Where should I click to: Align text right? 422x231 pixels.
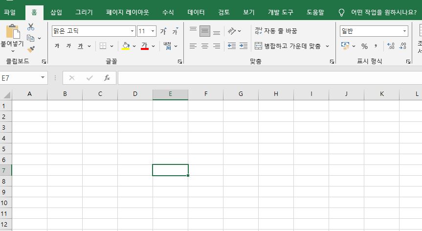click(217, 46)
